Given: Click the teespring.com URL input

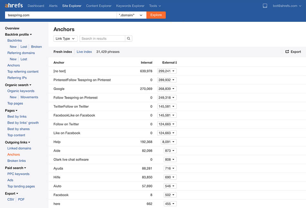Looking at the screenshot, I should [60, 15].
